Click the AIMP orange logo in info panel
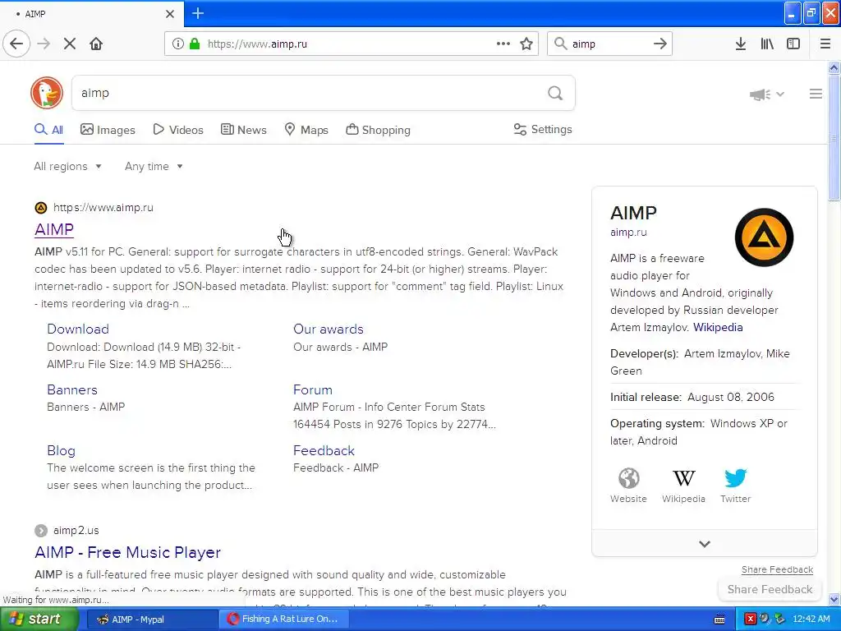This screenshot has height=631, width=841. click(764, 237)
